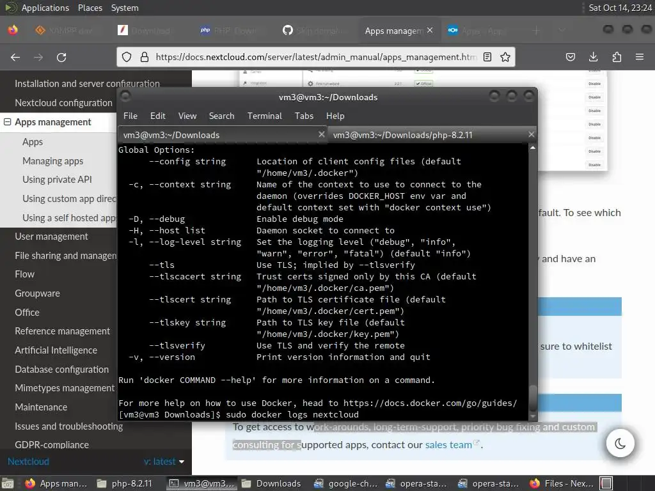The height and width of the screenshot is (491, 655).
Task: Open the System menu in the panel
Action: pos(125,8)
